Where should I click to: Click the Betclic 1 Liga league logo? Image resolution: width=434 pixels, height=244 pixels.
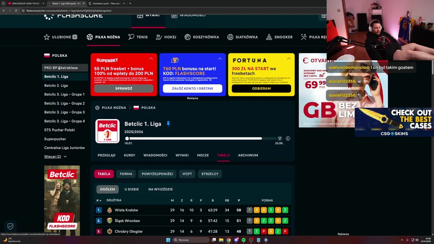click(107, 131)
